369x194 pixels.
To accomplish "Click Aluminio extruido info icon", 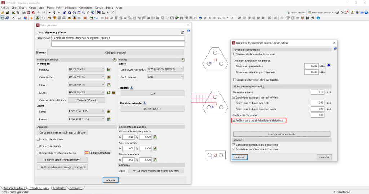I will pos(145,103).
